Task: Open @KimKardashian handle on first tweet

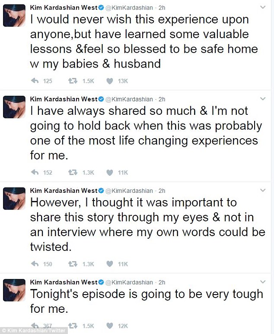Action: pos(129,8)
